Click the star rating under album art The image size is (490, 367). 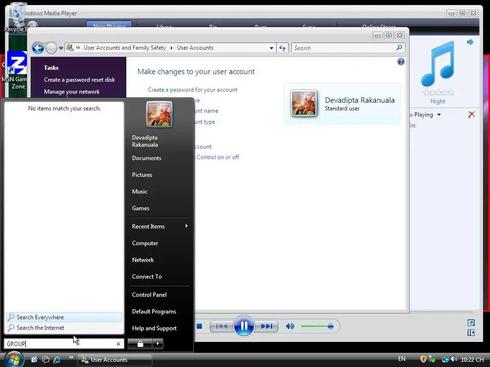coord(438,93)
